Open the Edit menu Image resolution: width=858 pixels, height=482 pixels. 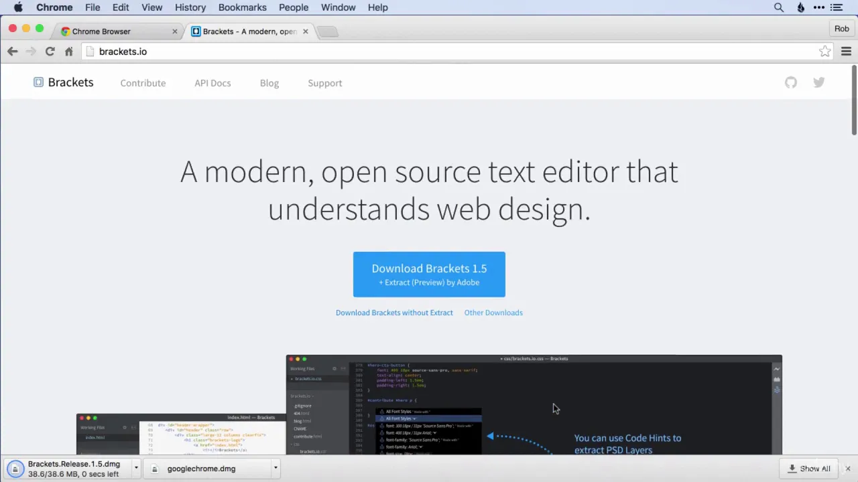[121, 7]
